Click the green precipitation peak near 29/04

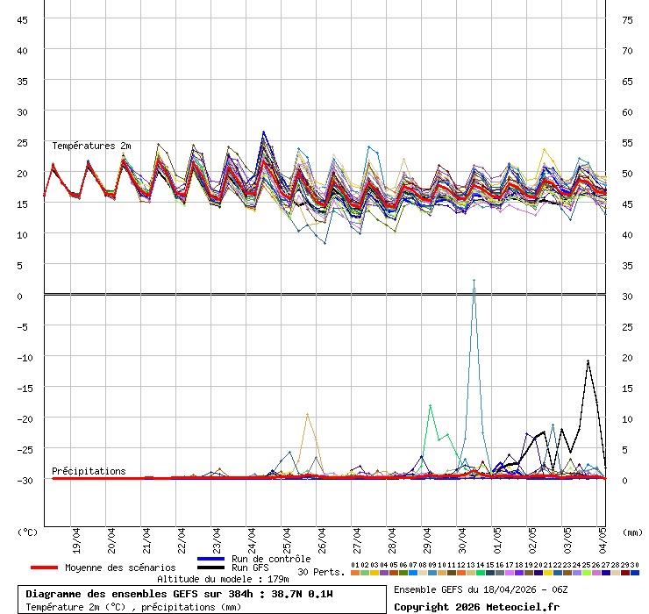pos(430,405)
